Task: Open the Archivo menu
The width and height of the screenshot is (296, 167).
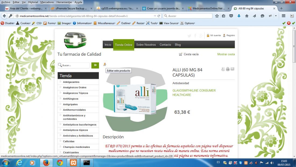Action: click(x=6, y=2)
